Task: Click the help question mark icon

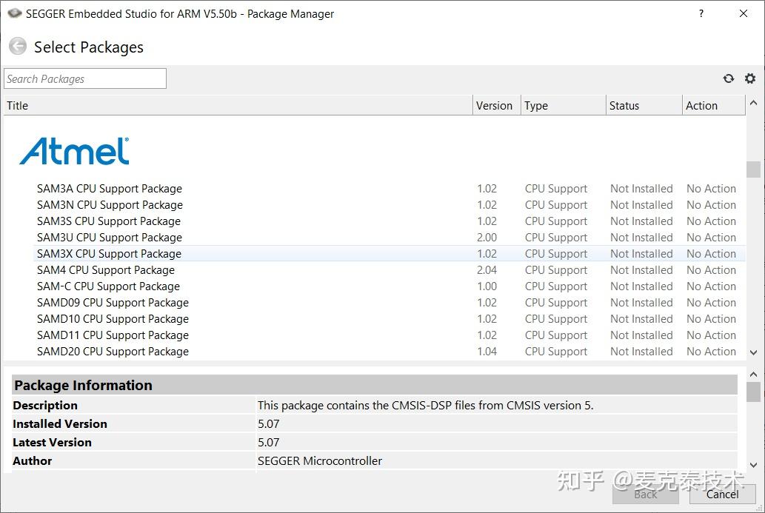Action: click(701, 13)
